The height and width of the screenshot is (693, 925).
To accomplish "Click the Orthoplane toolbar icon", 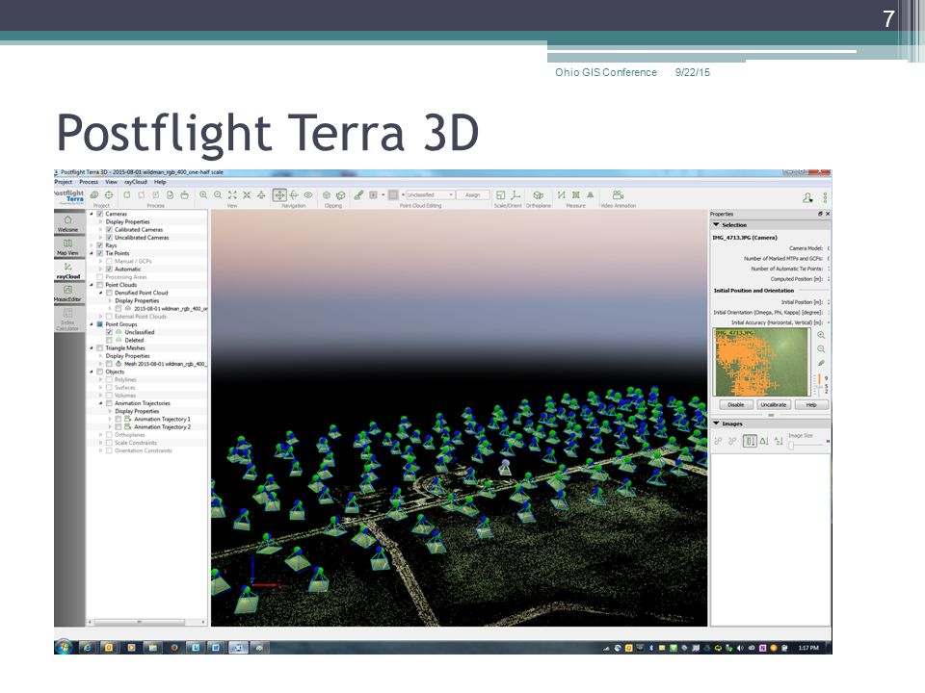I will coord(538,195).
